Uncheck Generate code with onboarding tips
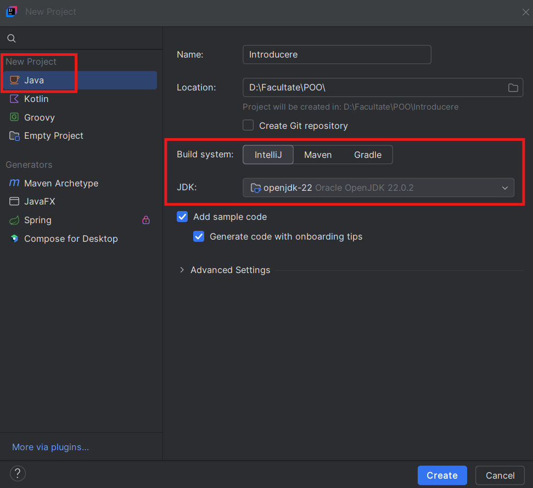 click(x=198, y=236)
